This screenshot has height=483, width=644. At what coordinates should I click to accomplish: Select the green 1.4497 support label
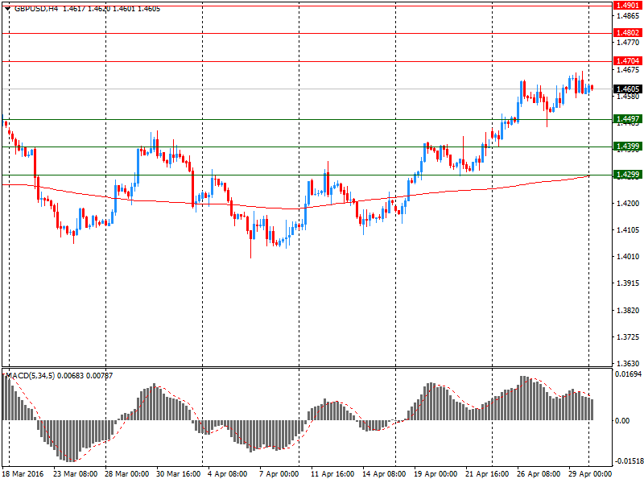click(628, 119)
